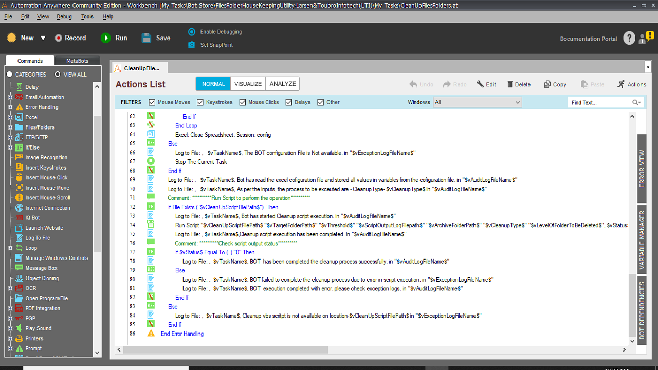Open the New button dropdown arrow

tap(43, 38)
